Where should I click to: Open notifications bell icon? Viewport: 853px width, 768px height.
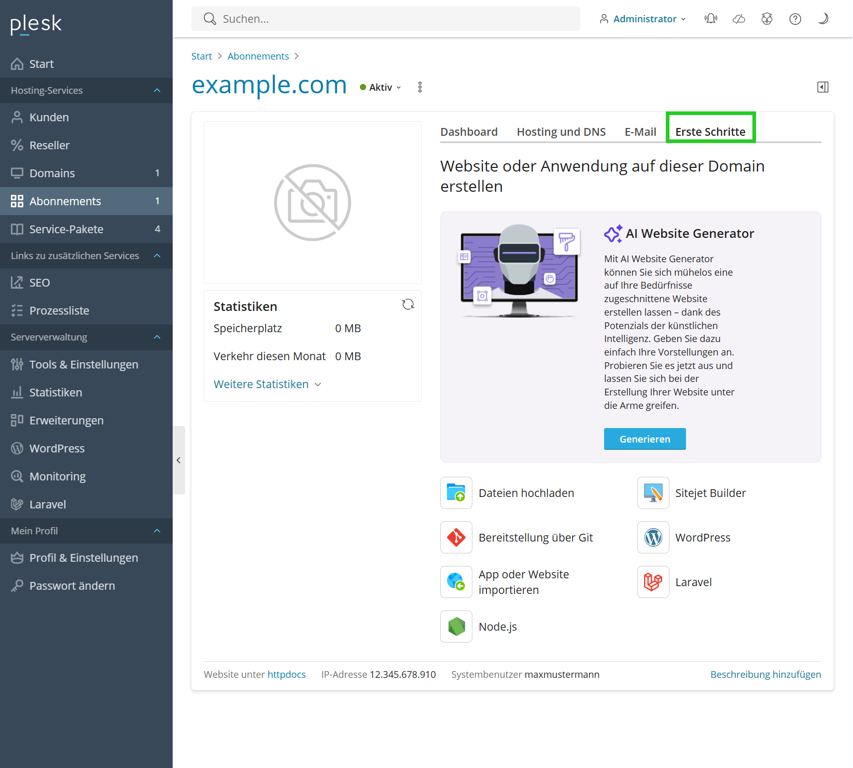(711, 19)
